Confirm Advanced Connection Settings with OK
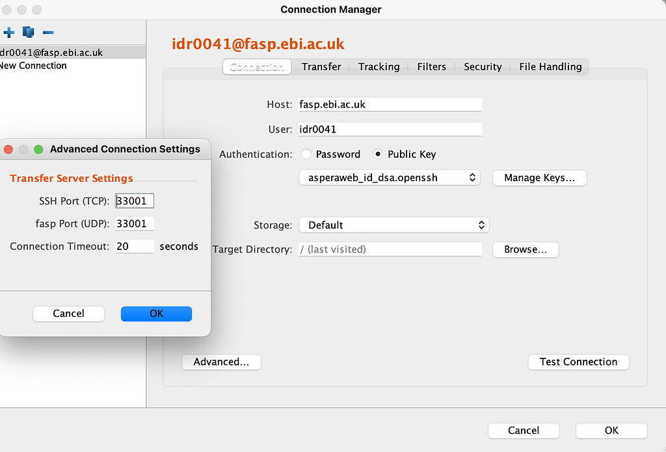 point(156,314)
